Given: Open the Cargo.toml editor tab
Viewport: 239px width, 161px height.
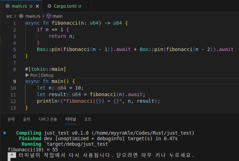Looking at the screenshot, I should click(x=64, y=6).
